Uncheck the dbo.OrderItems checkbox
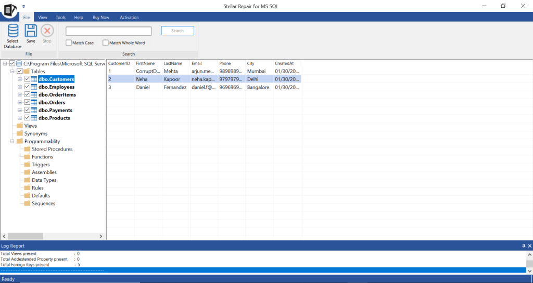 pyautogui.click(x=27, y=95)
